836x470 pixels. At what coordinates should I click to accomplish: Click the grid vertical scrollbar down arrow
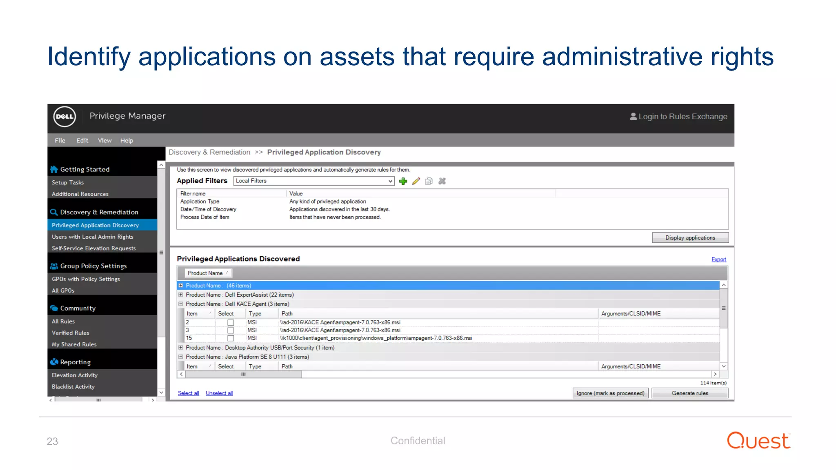coord(724,366)
